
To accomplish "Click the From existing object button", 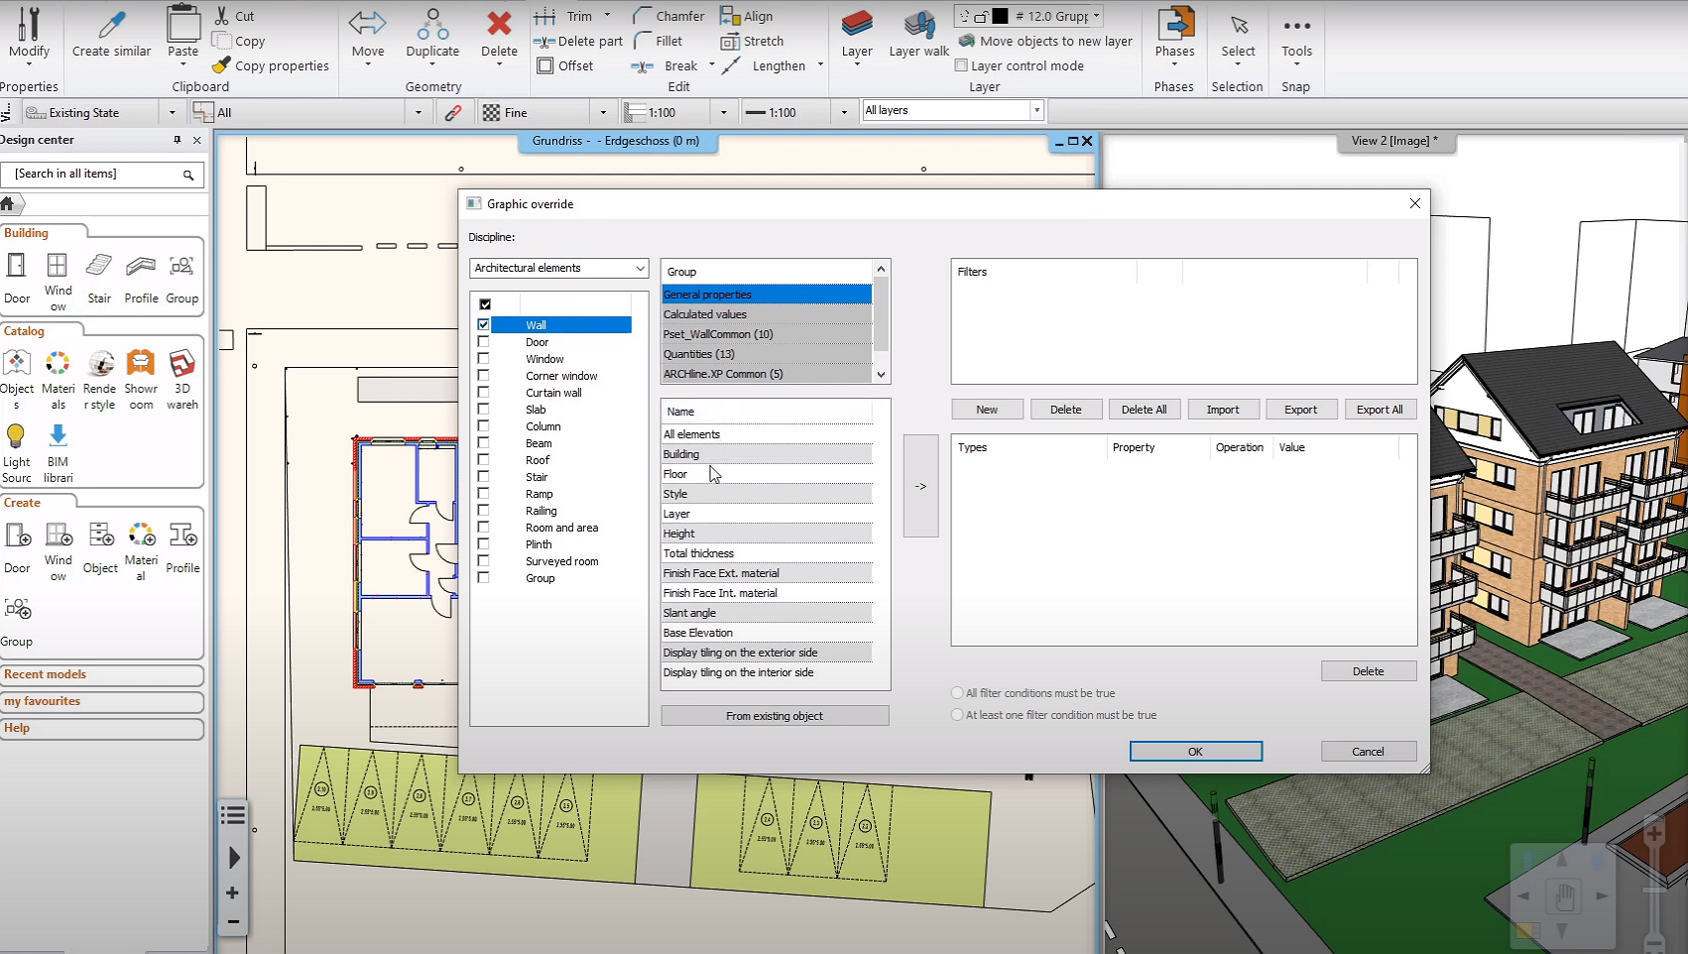I will click(775, 716).
